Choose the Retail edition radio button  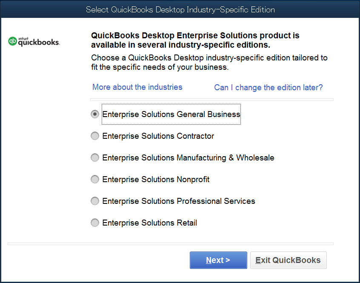(x=95, y=223)
